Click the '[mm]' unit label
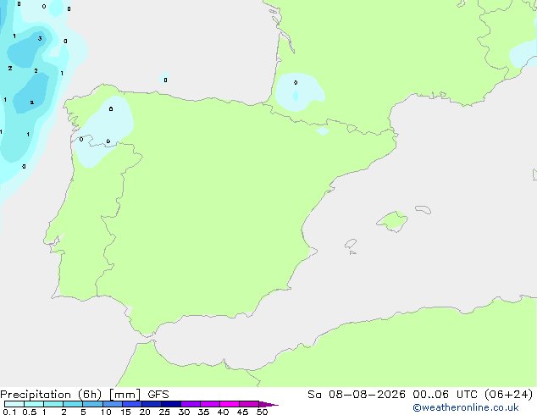The image size is (537, 415). (125, 395)
